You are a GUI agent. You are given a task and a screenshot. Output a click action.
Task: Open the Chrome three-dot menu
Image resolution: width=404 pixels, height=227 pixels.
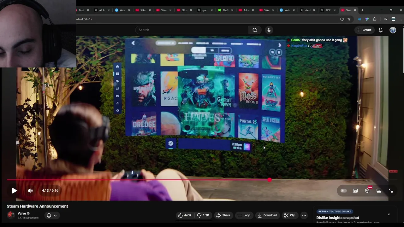[x=401, y=19]
